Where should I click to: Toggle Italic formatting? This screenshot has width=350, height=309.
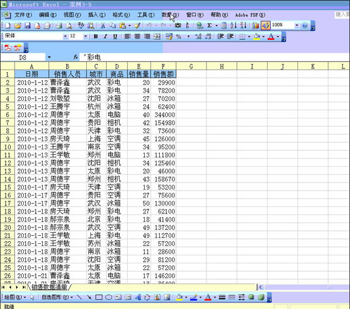(105, 36)
